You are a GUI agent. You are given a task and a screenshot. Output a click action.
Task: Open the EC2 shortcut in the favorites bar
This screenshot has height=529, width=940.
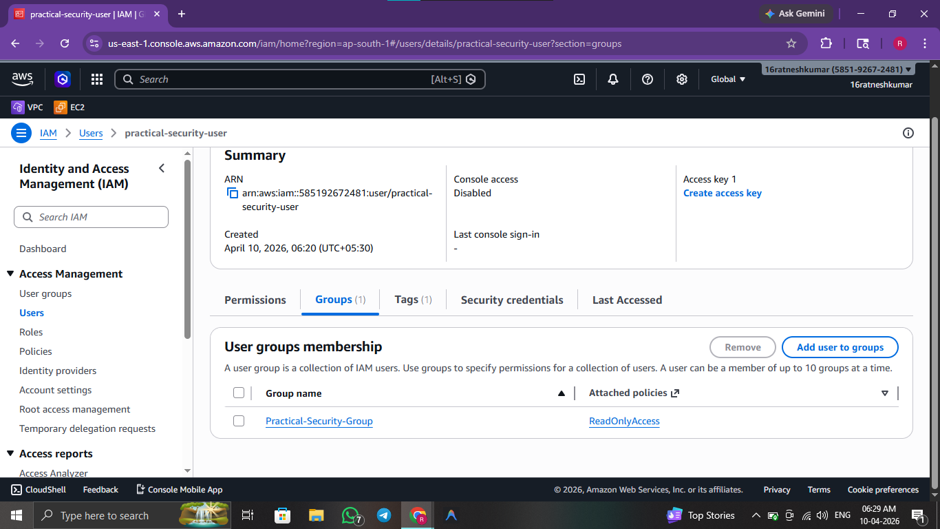pyautogui.click(x=70, y=107)
